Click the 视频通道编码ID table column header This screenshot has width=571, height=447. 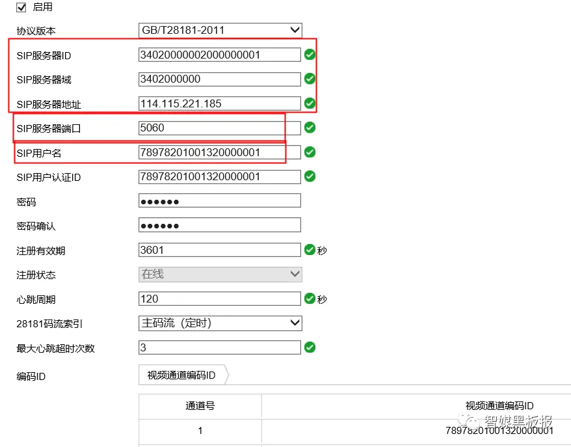point(499,406)
